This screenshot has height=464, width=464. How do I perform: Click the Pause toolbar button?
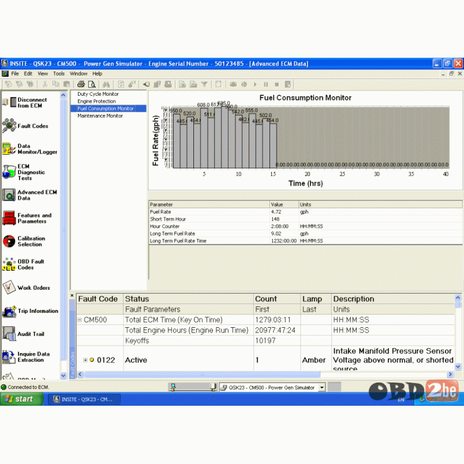click(266, 84)
